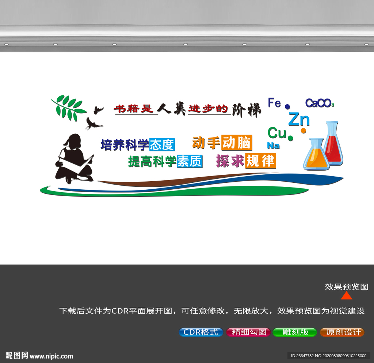Click the ID number text at bottom right
374x363 pixels.
(329, 356)
